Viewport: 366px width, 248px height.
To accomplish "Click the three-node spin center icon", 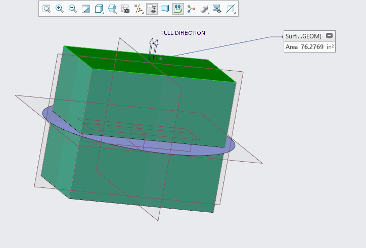I will tap(191, 9).
